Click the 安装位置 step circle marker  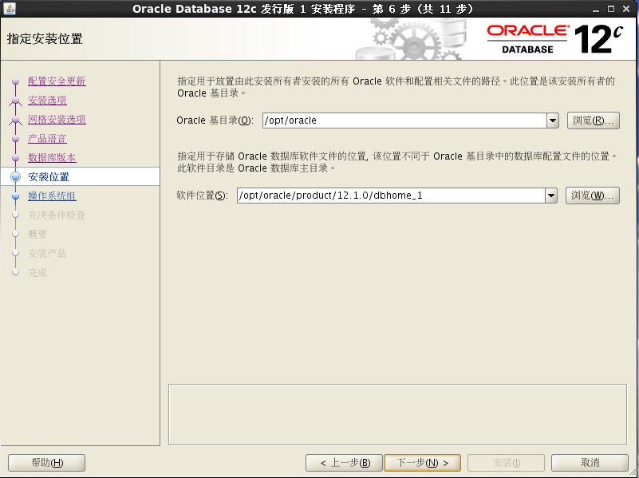[15, 176]
